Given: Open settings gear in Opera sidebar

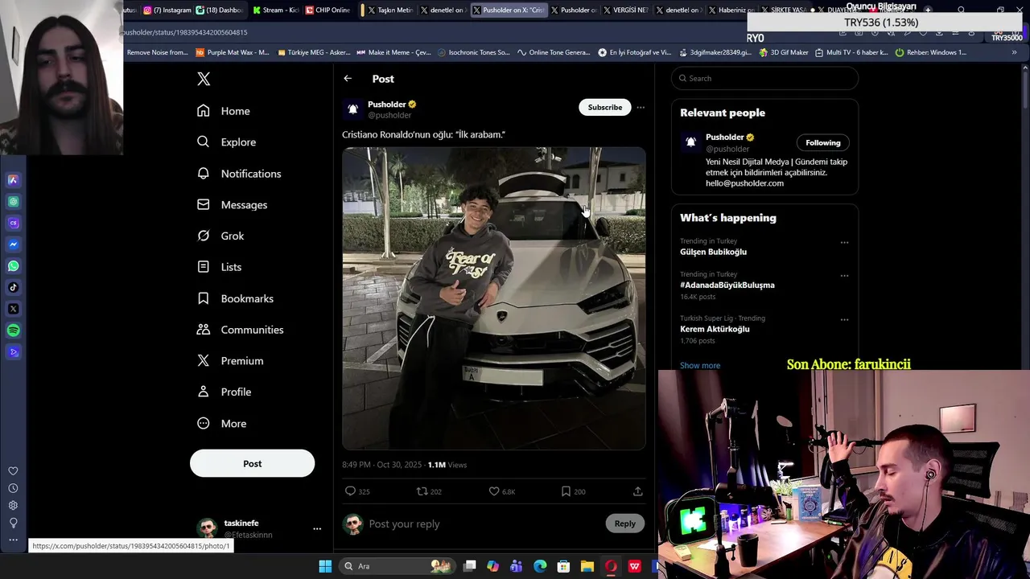Looking at the screenshot, I should tap(13, 505).
